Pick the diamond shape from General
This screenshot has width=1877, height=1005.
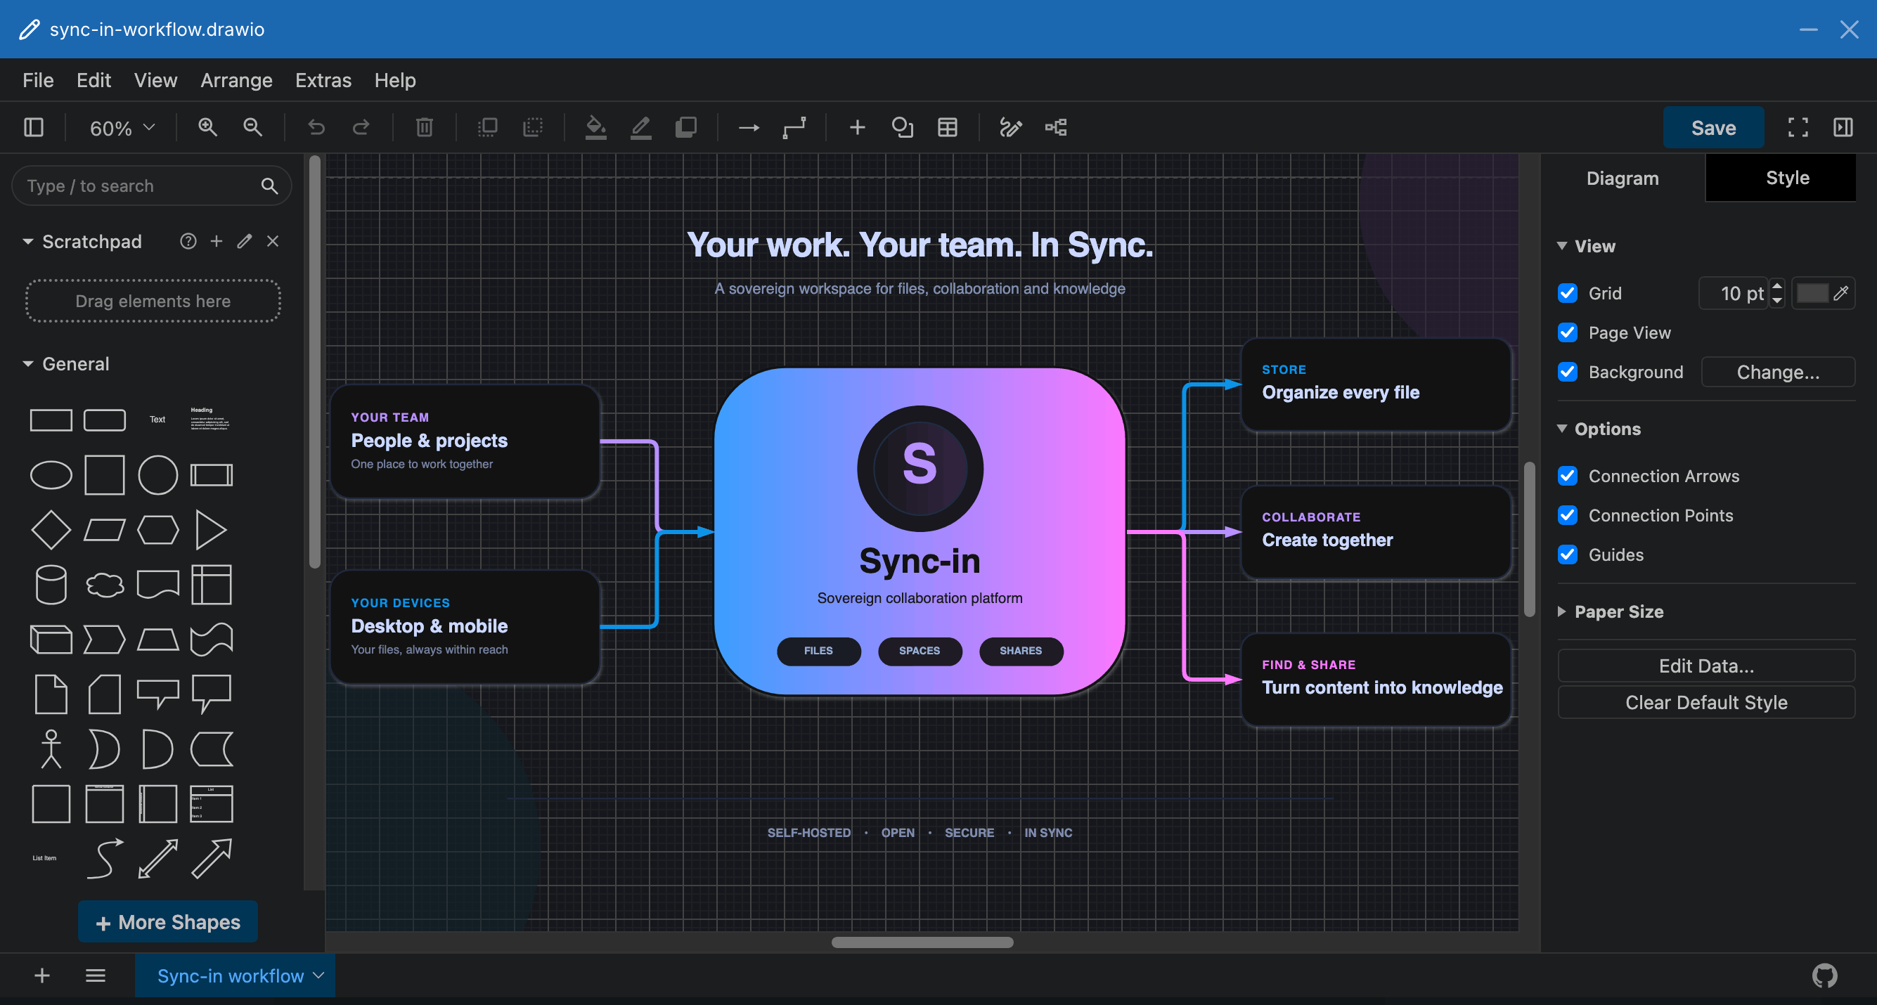pos(51,529)
